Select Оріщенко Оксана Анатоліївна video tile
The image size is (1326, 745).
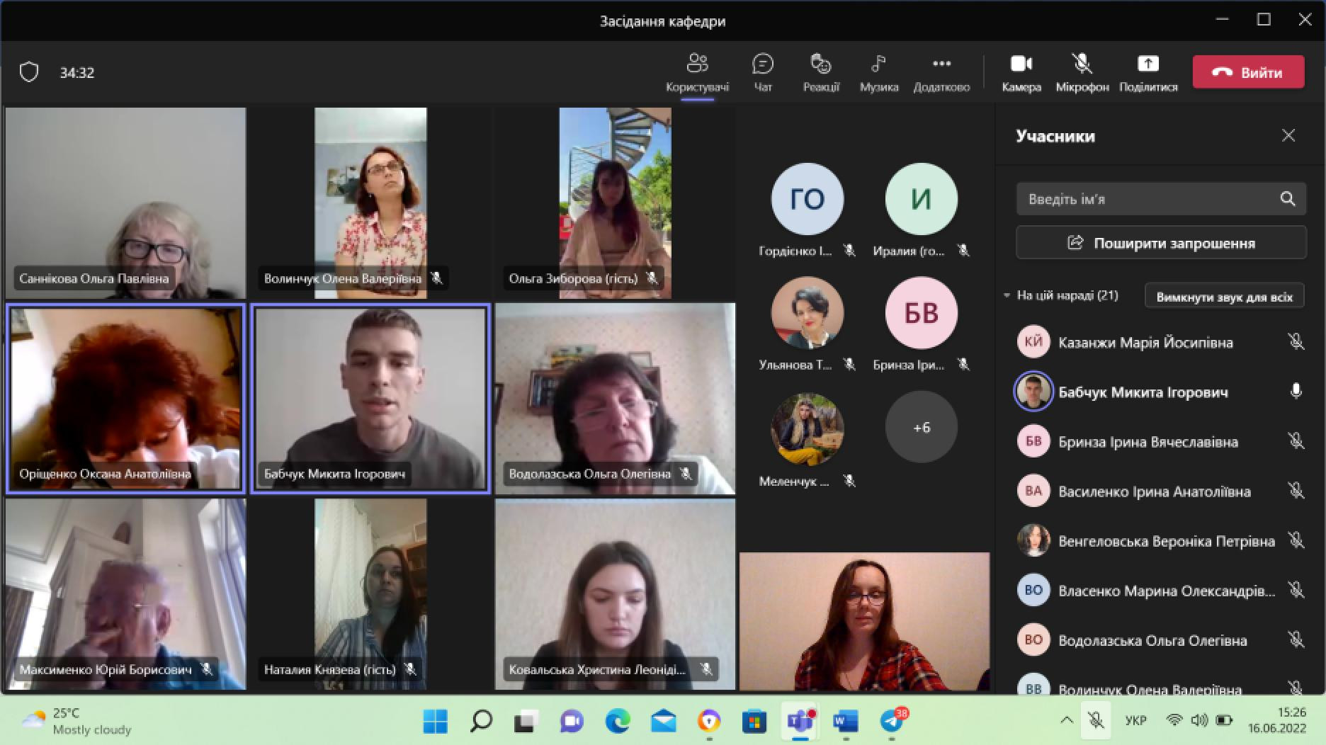(x=125, y=399)
